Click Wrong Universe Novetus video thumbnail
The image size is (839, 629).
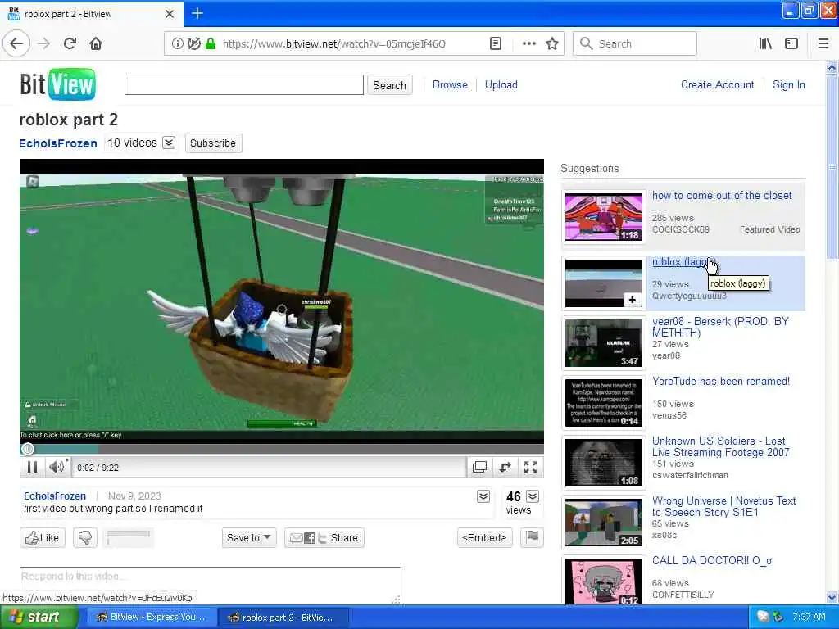(x=604, y=523)
